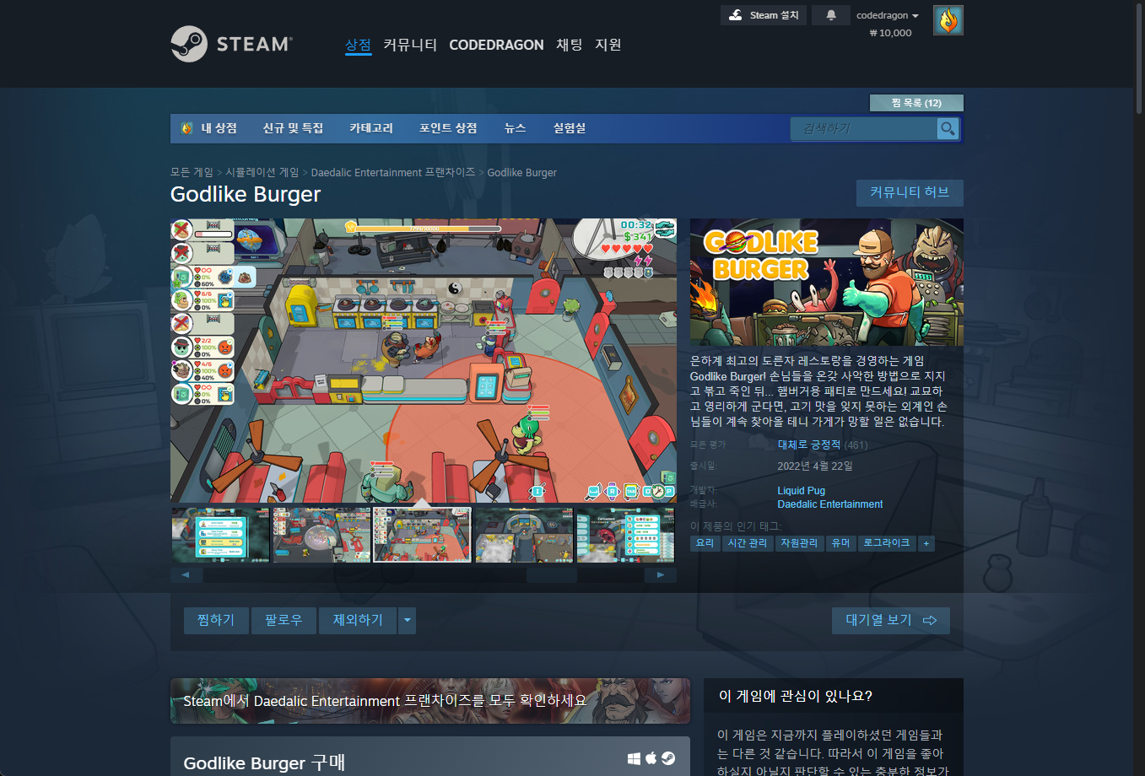Click the 요리 tag

705,543
